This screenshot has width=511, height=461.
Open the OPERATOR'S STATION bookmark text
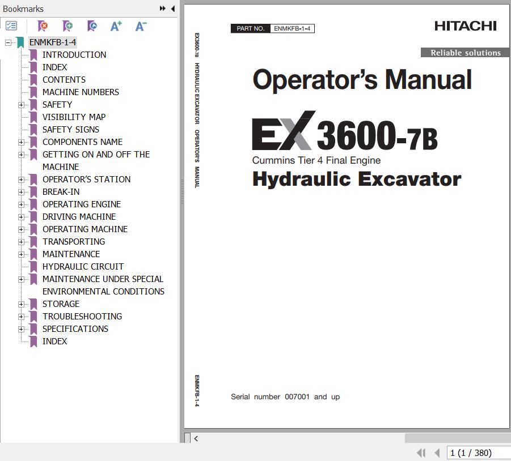pos(86,180)
